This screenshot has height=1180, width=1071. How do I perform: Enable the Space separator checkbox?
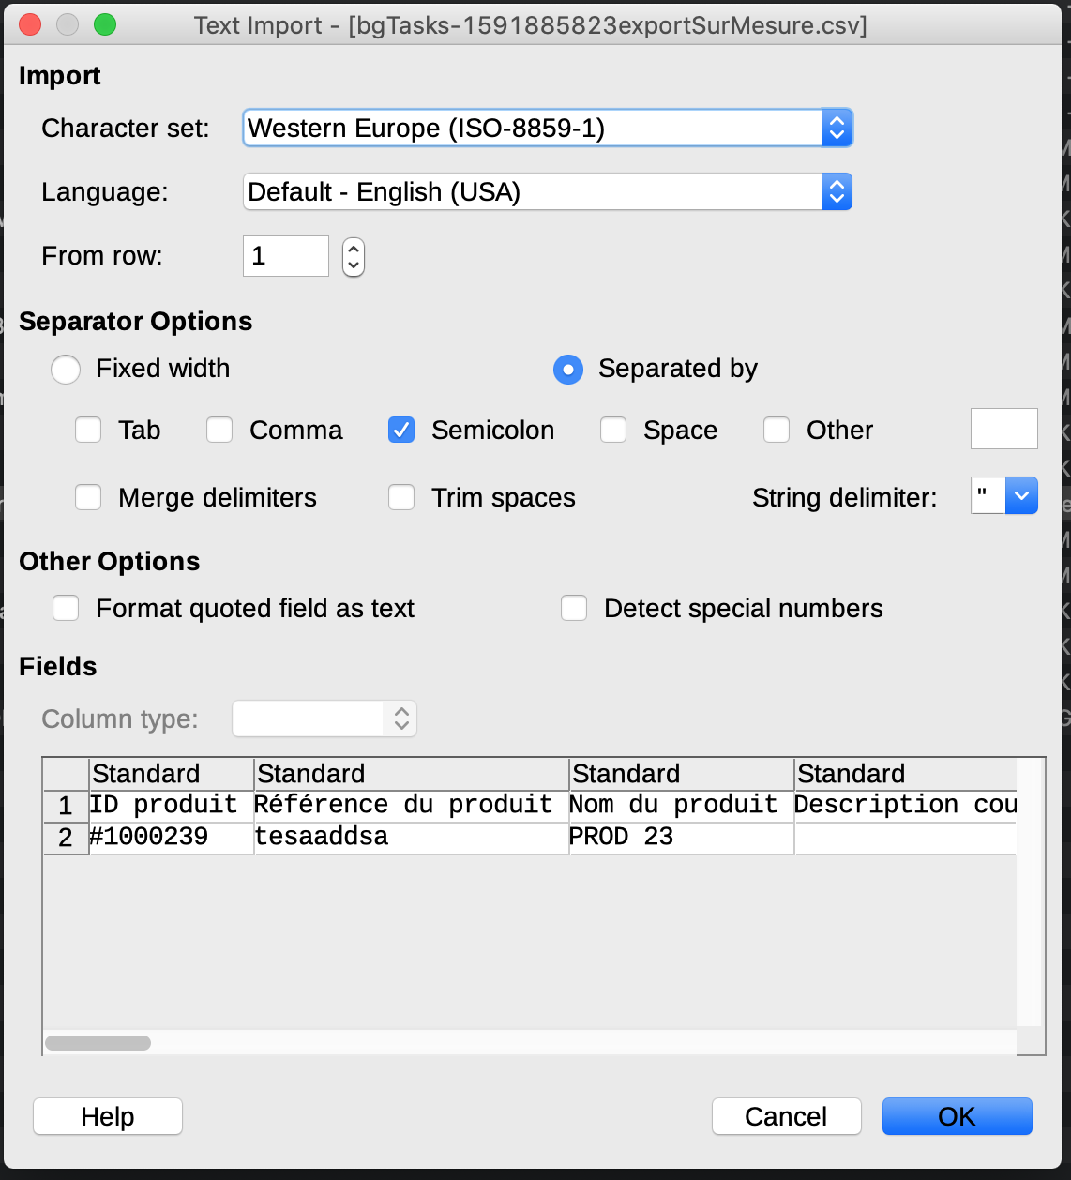pyautogui.click(x=613, y=430)
